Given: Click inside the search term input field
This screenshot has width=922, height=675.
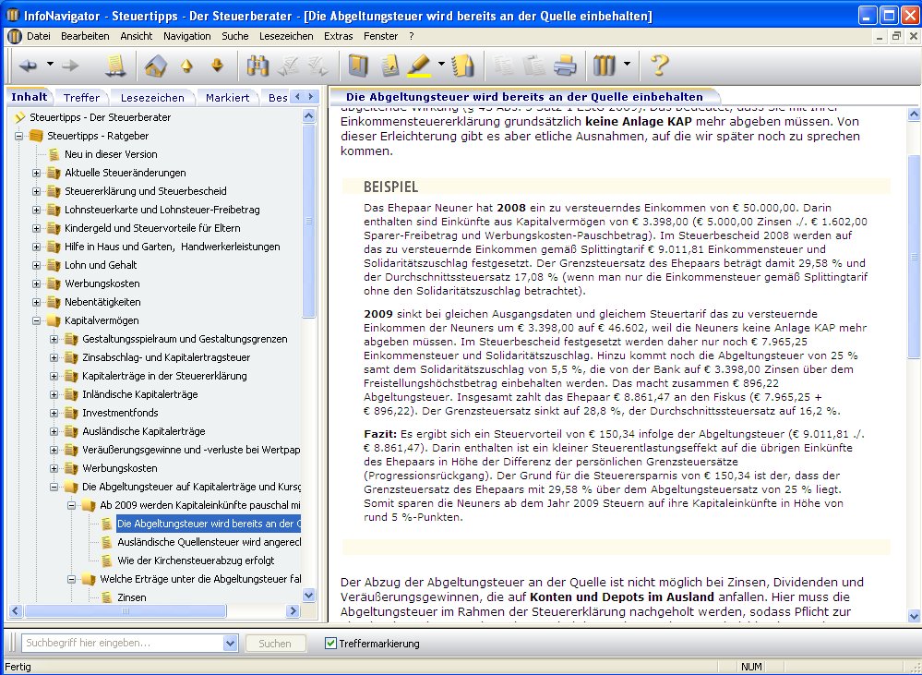Looking at the screenshot, I should tap(123, 644).
